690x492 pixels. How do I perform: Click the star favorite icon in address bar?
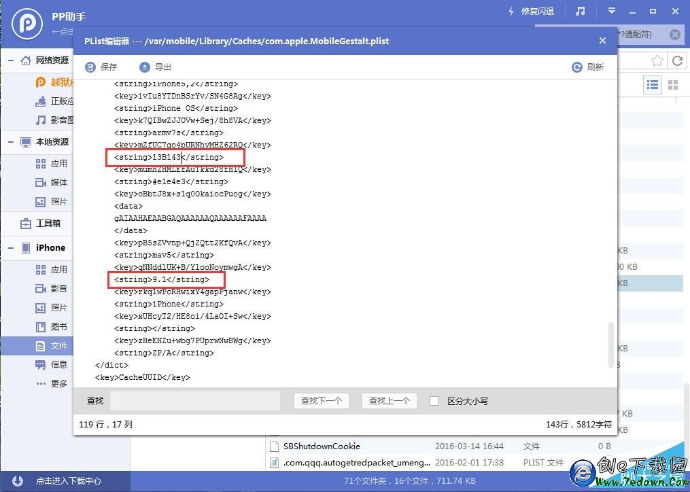pos(657,61)
